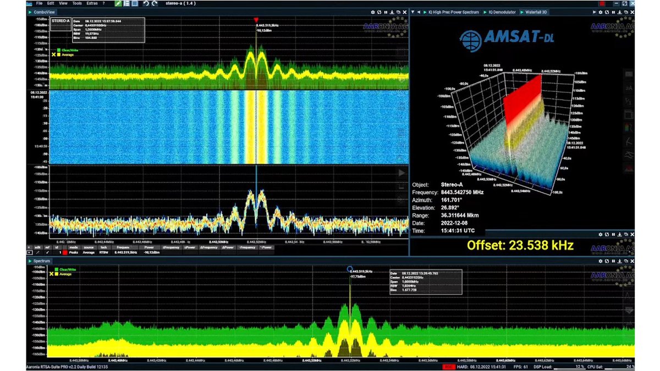Click the red REC indicator in status bar

point(448,367)
